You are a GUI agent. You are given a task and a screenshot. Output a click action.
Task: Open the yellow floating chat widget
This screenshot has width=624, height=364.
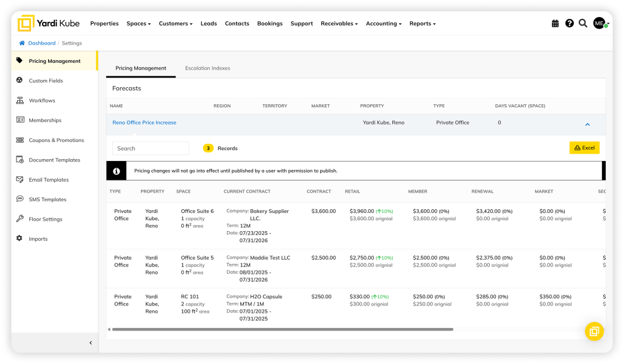[x=594, y=331]
